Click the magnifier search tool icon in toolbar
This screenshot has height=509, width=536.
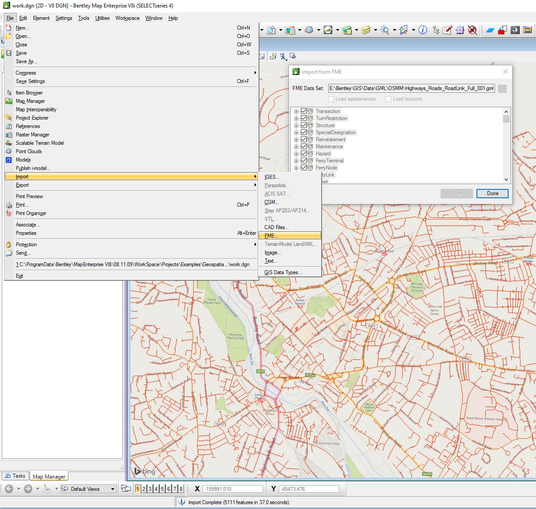(x=385, y=30)
